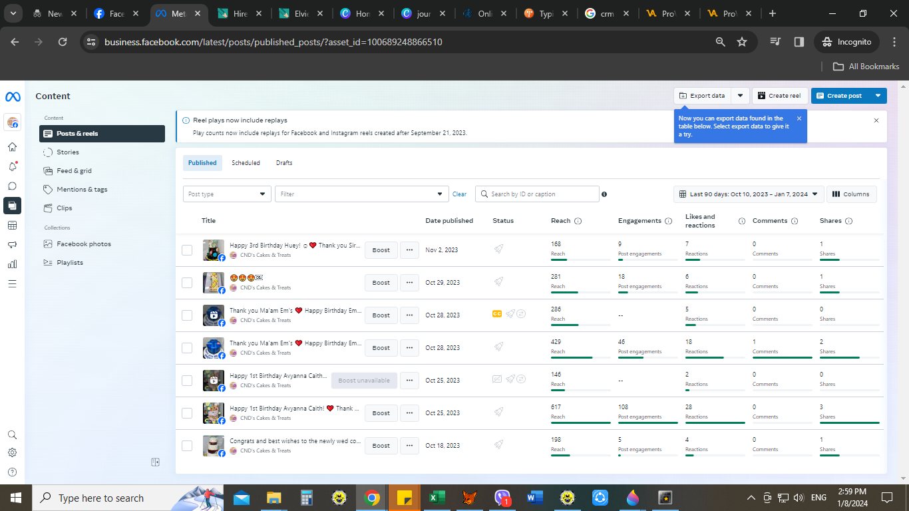Open the Planner calendar grid icon

(12, 225)
